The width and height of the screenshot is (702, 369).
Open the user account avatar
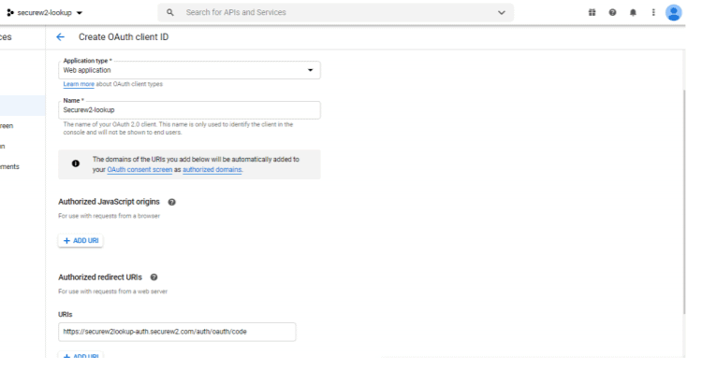673,12
